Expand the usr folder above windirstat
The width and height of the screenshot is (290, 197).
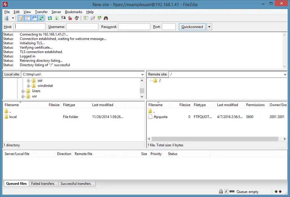pyautogui.click(x=28, y=81)
